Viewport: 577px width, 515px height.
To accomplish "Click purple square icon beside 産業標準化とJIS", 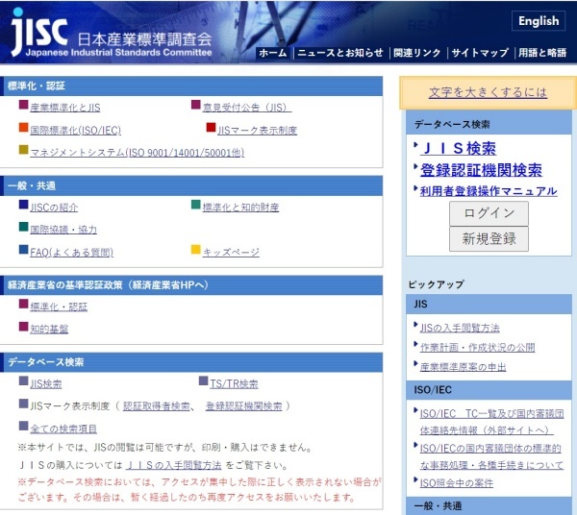I will pos(23,105).
